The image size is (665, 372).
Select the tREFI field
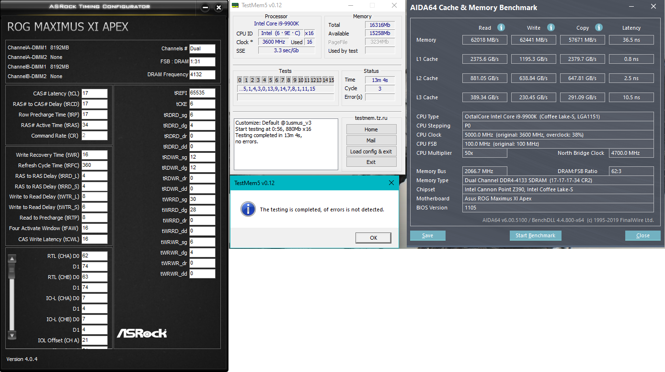tap(202, 93)
